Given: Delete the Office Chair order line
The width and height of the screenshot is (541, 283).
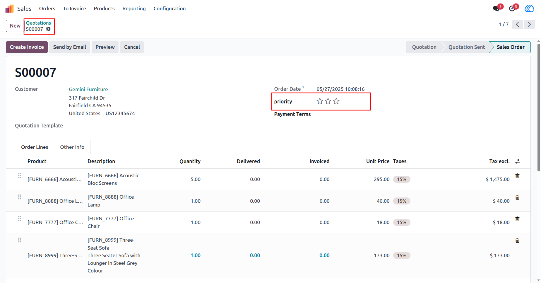Looking at the screenshot, I should click(x=517, y=219).
